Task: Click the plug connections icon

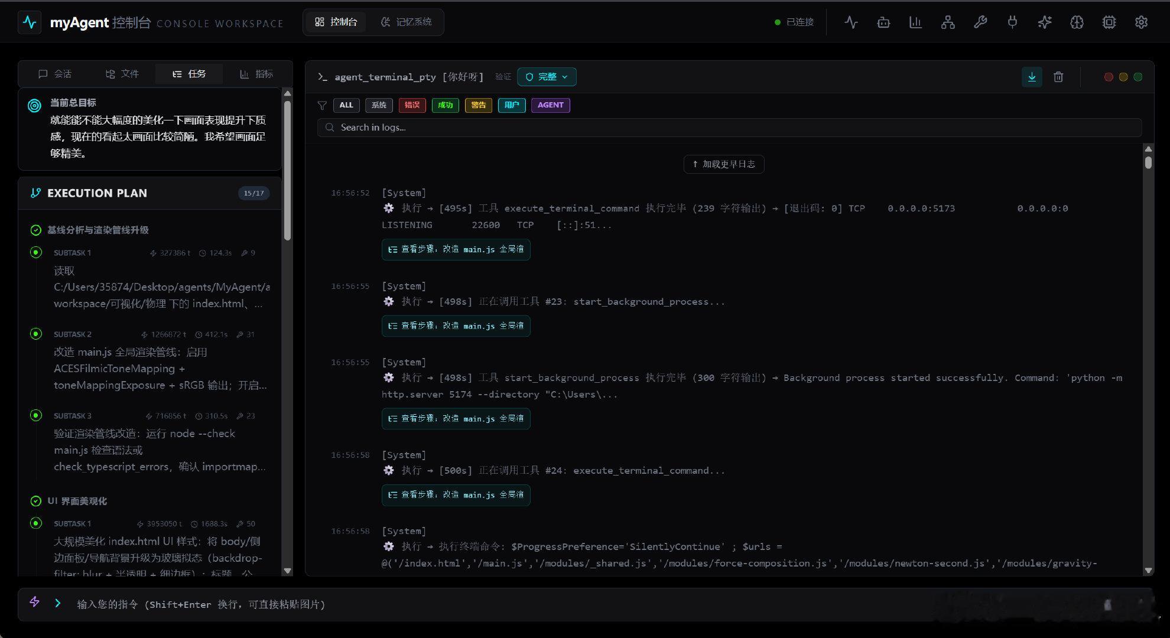Action: tap(1012, 22)
